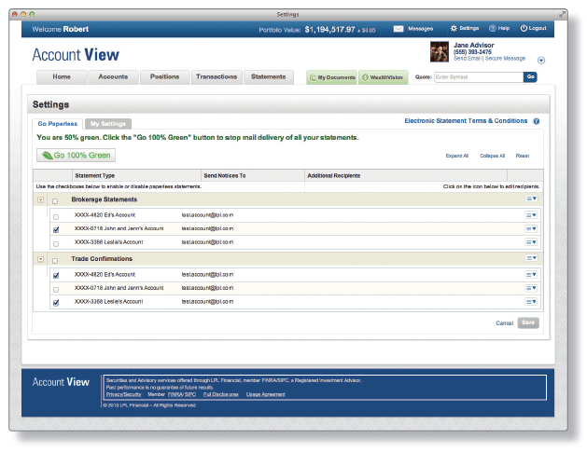Click Collapse All link
This screenshot has width=587, height=452.
click(x=493, y=156)
